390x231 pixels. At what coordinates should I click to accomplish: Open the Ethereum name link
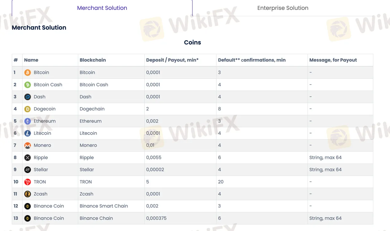45,121
